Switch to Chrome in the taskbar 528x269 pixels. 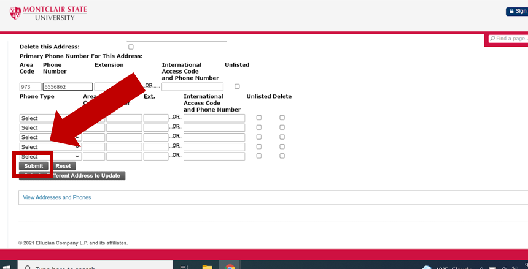tap(230, 267)
